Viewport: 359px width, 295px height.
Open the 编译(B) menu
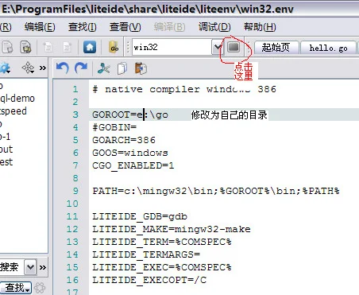tap(169, 27)
